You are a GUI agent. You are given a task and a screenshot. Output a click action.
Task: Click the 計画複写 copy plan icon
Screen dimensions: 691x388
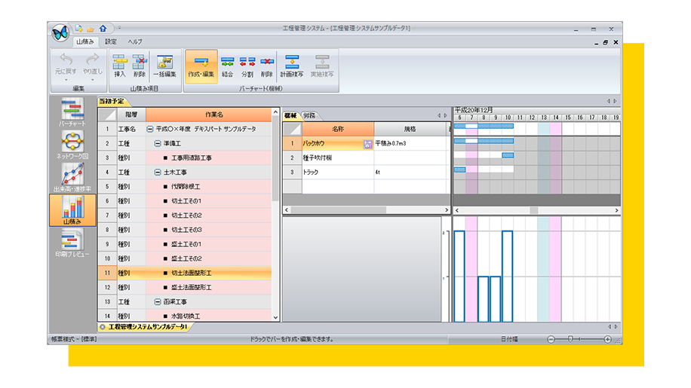tap(292, 66)
